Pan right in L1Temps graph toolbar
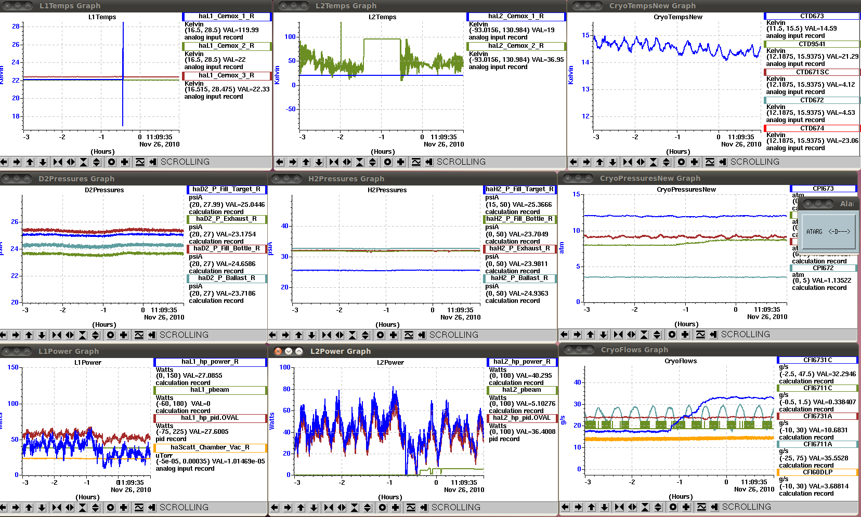This screenshot has width=861, height=517. [x=17, y=162]
